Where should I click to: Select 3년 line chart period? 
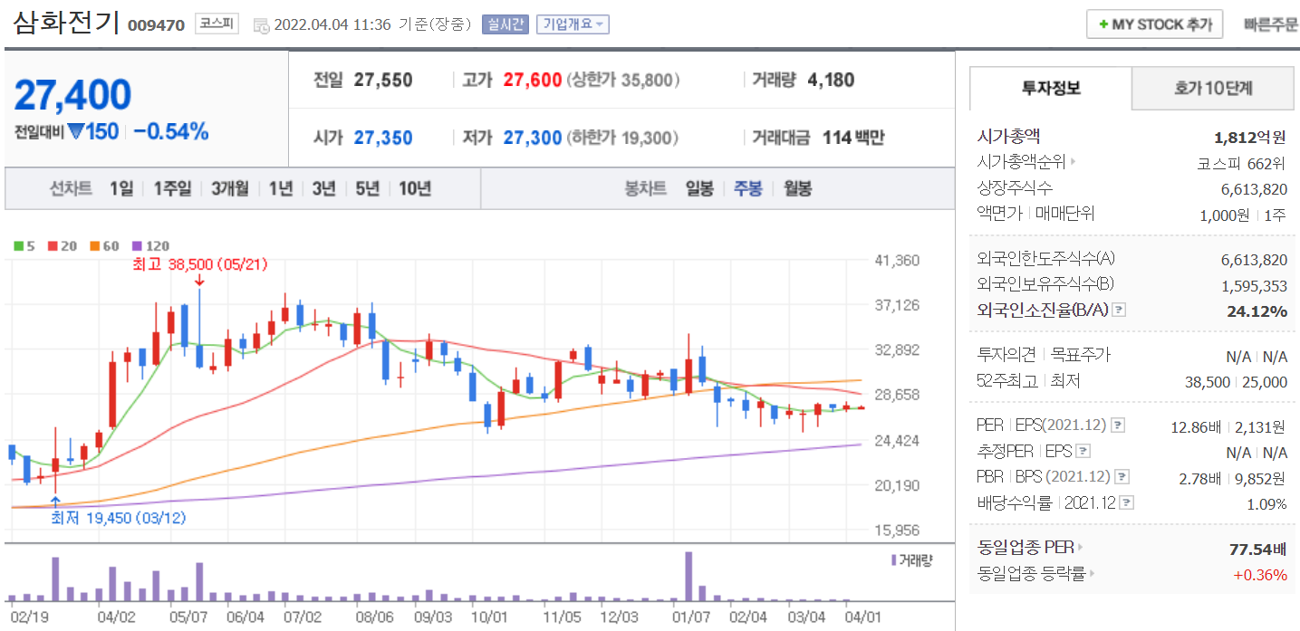coord(323,188)
